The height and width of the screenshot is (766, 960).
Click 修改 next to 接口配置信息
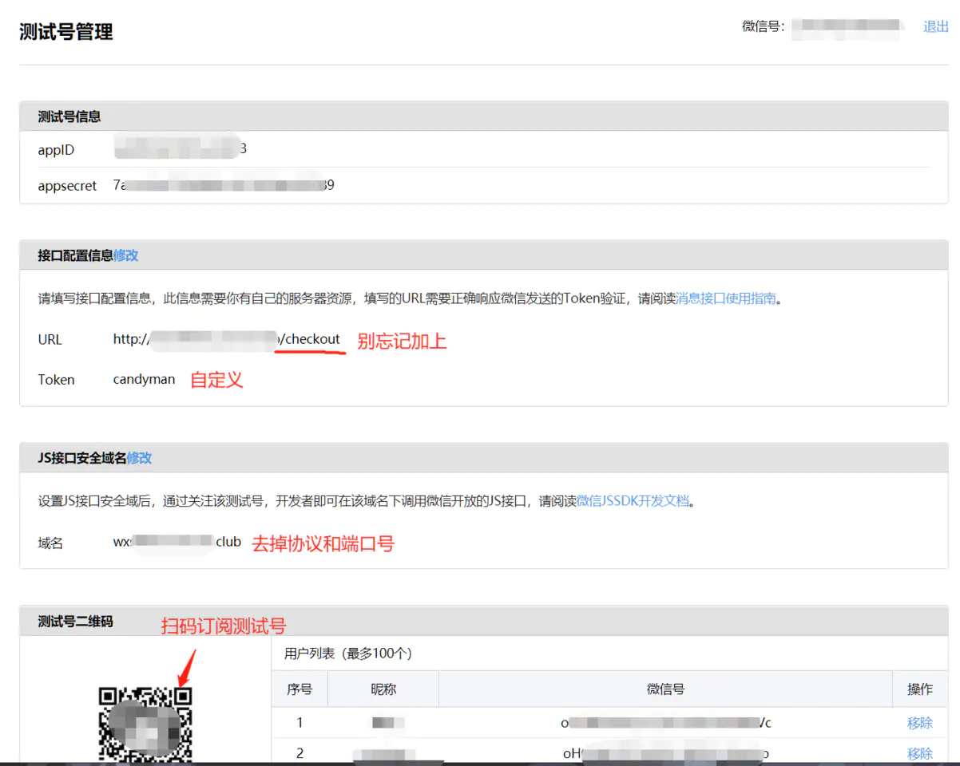tap(125, 255)
